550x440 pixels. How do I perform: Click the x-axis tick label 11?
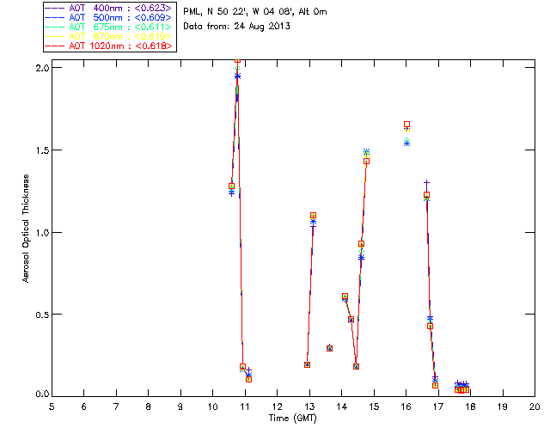pos(245,406)
